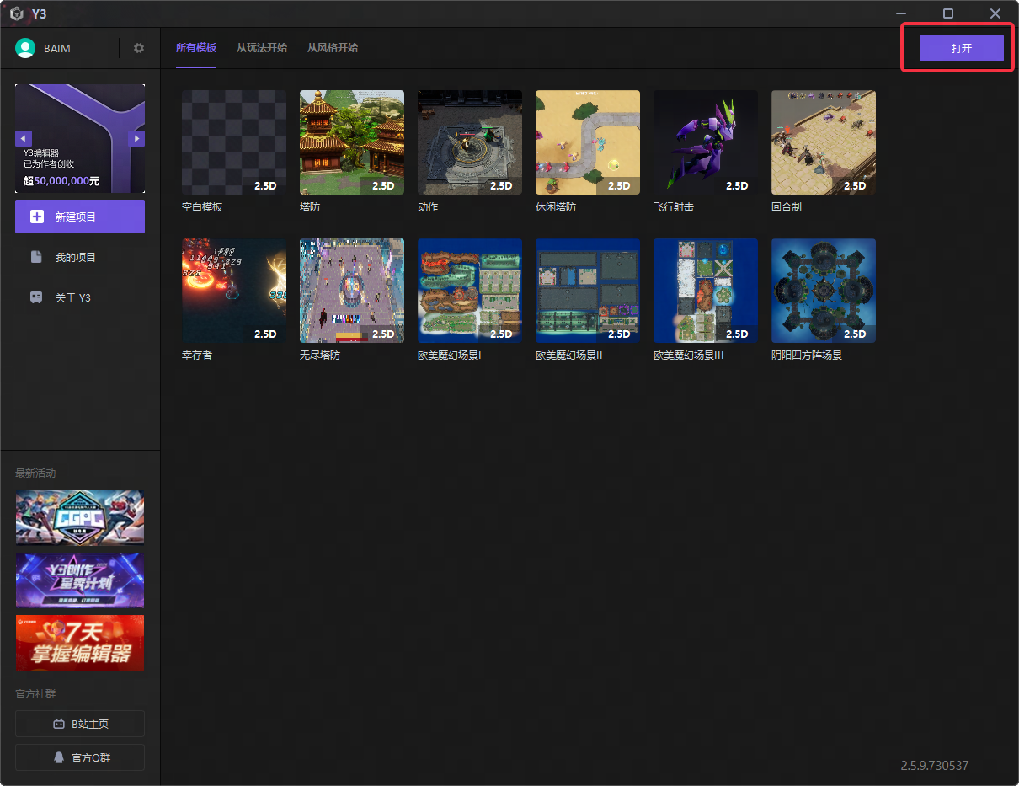Open the 官方Q群 button
Screen dimensions: 1019x786
[80, 757]
